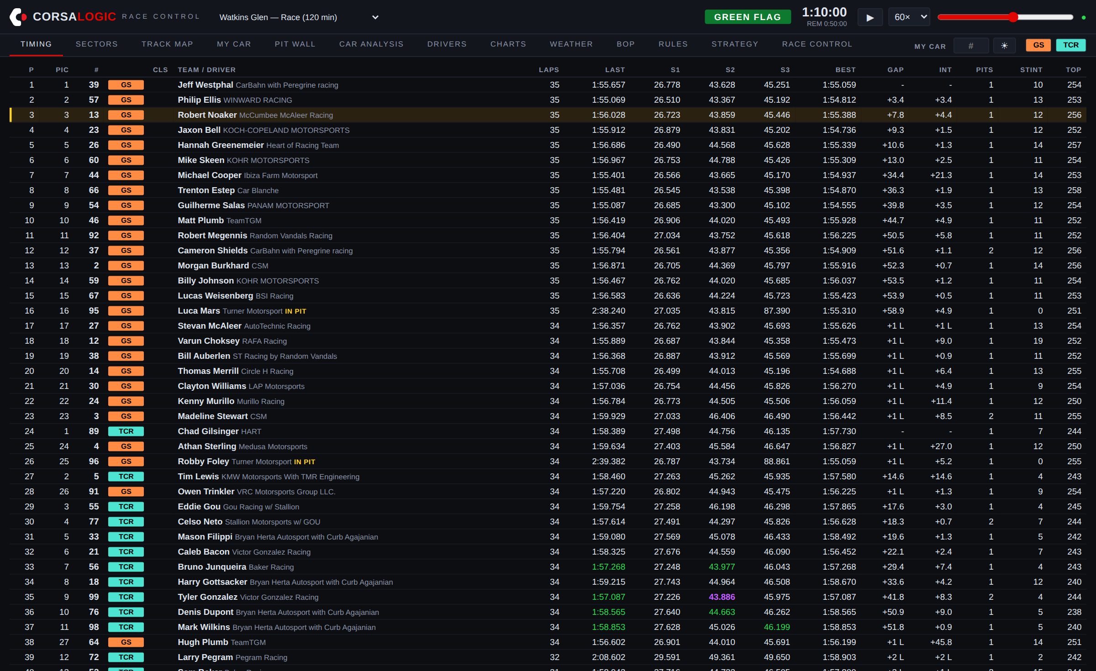Viewport: 1096px width, 671px height.
Task: Open the 60× playback speed dropdown
Action: (909, 17)
